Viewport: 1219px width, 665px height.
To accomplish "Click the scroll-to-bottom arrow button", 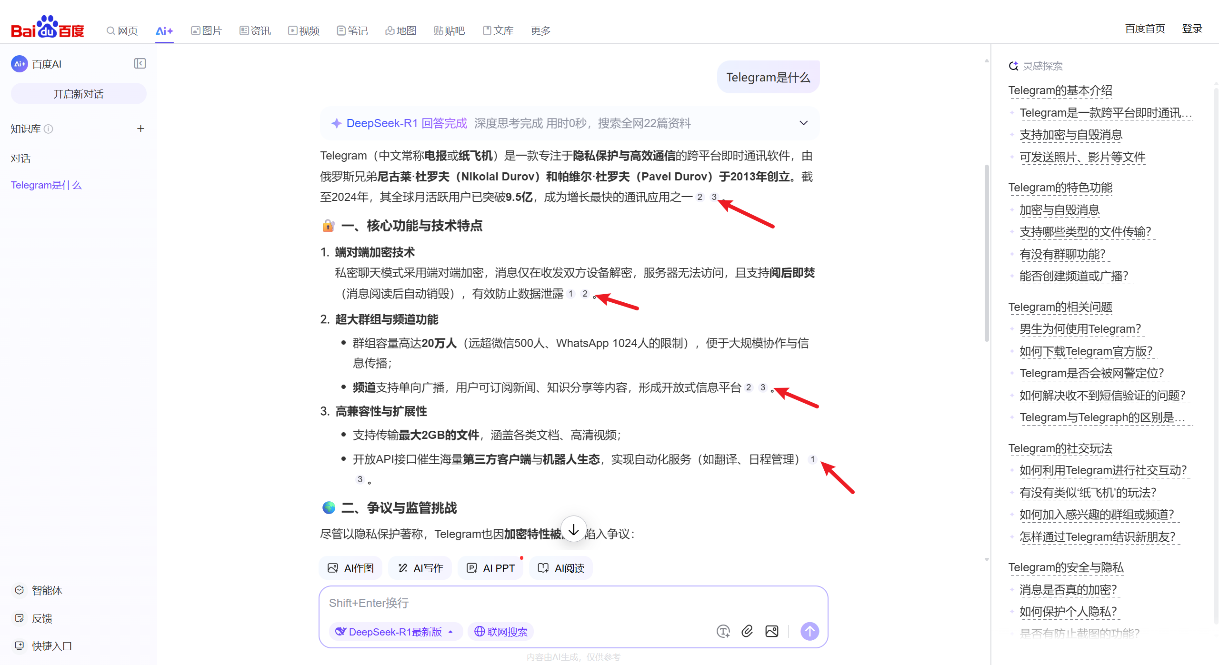I will 574,529.
